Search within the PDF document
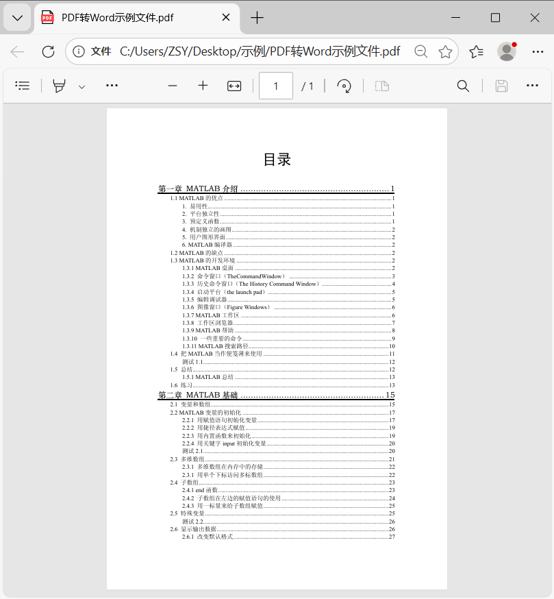This screenshot has width=554, height=599. [x=462, y=86]
